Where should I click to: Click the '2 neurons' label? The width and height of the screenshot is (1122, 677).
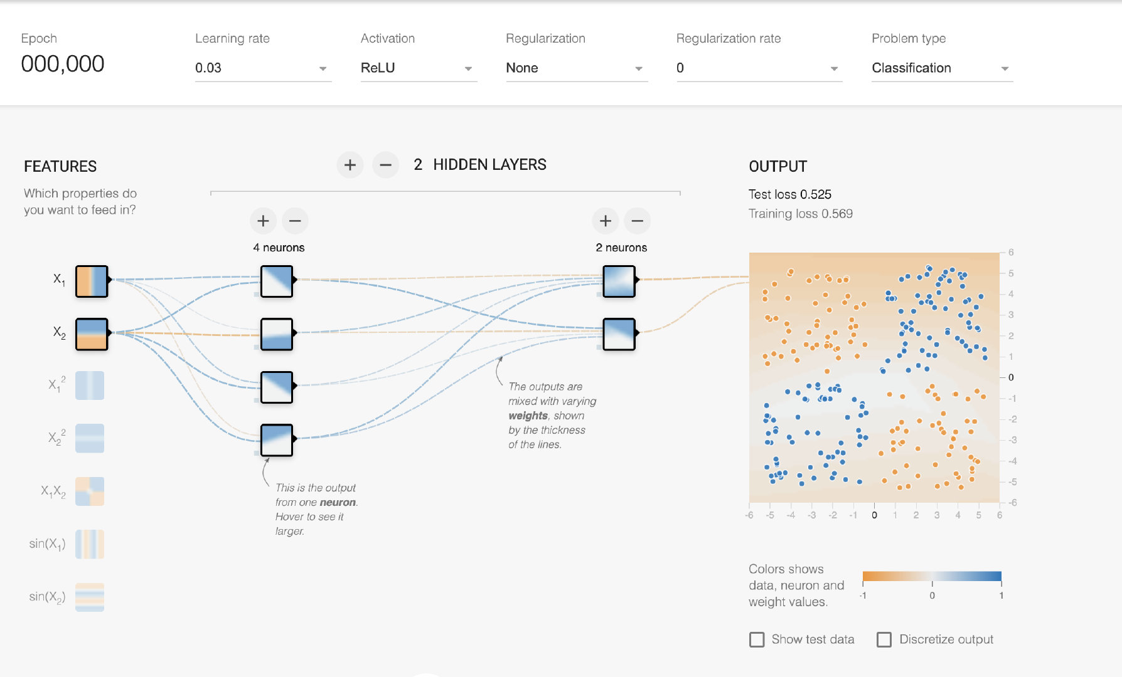[x=621, y=248]
